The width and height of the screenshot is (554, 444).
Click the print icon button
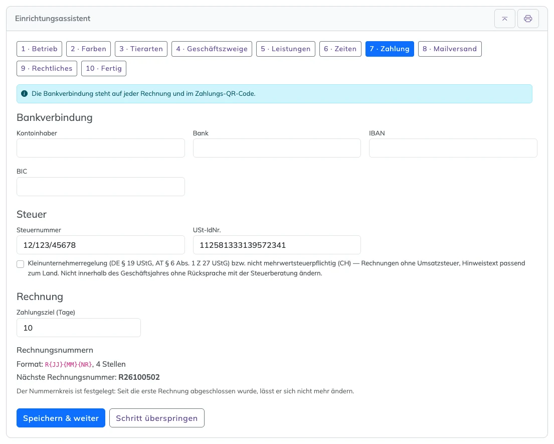[528, 19]
